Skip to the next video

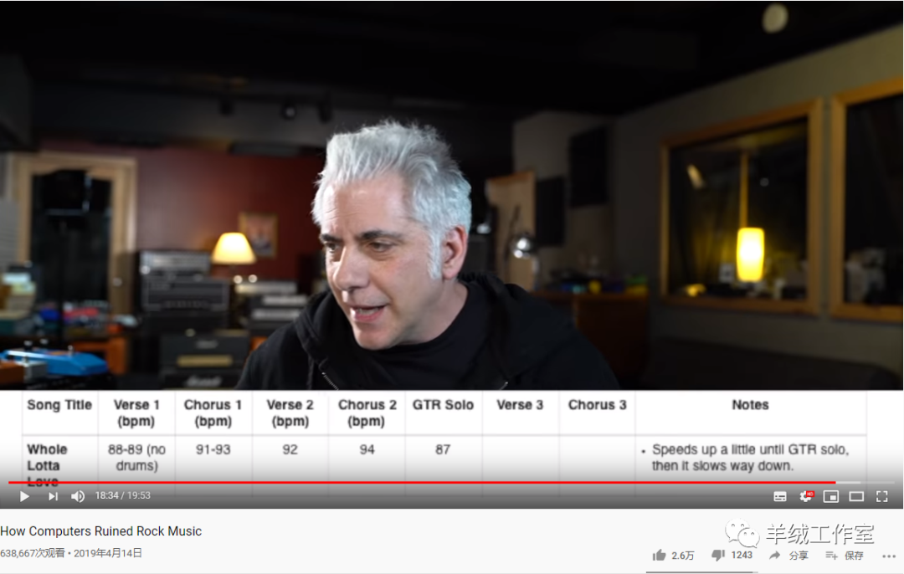(53, 496)
